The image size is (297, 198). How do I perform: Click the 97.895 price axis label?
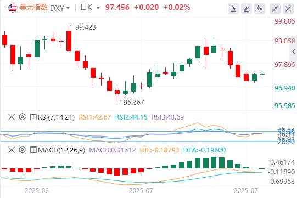tap(285, 65)
